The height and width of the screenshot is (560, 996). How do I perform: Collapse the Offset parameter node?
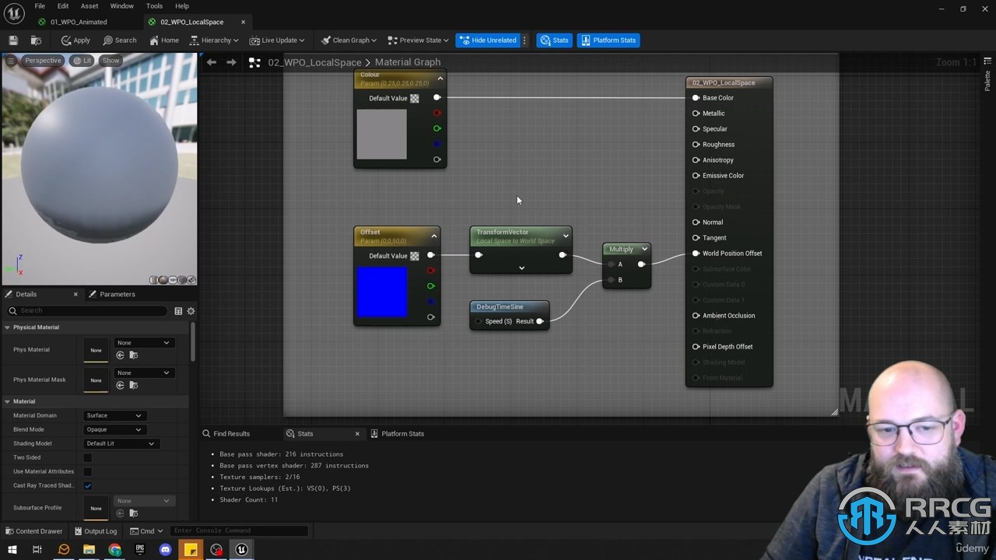point(434,236)
